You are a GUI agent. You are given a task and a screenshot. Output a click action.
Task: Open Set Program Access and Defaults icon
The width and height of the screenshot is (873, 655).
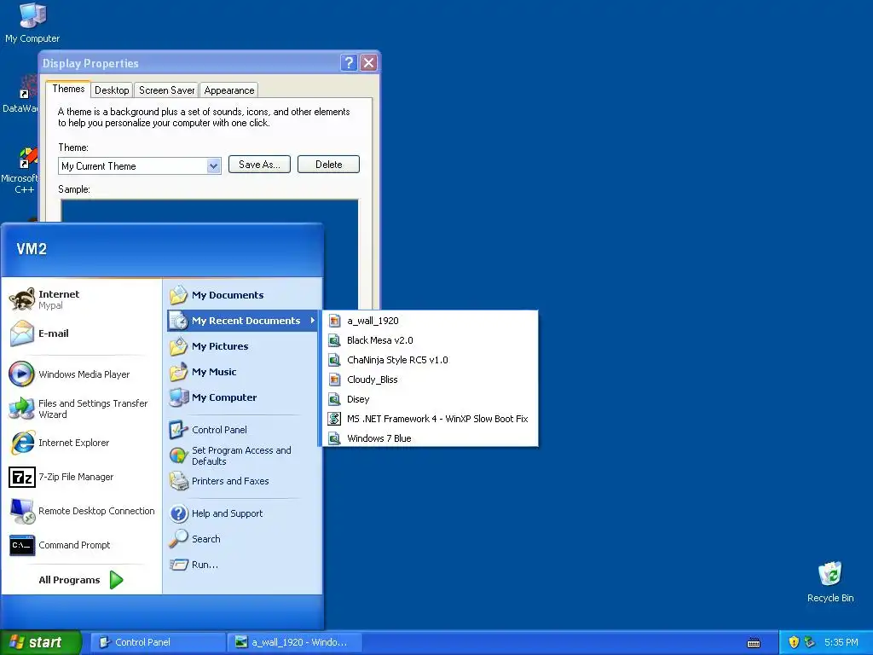tap(179, 455)
